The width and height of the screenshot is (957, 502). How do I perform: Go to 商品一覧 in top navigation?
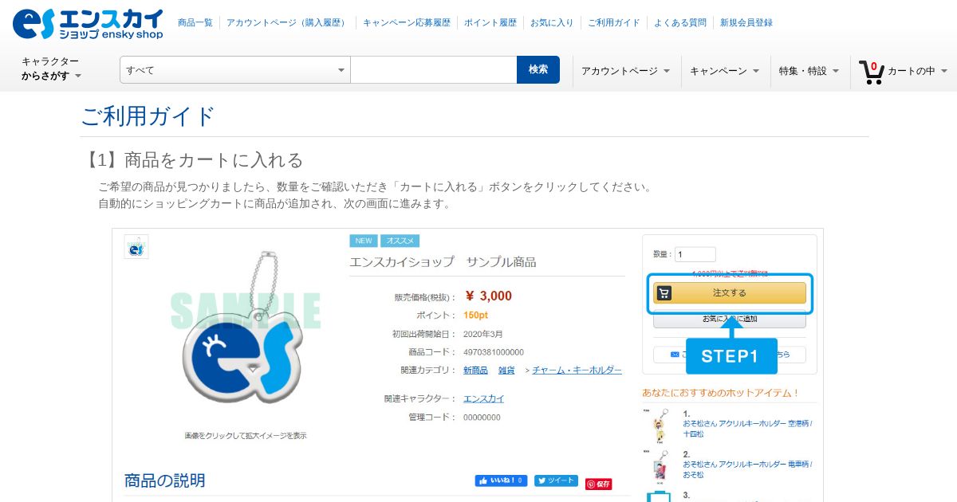coord(195,23)
